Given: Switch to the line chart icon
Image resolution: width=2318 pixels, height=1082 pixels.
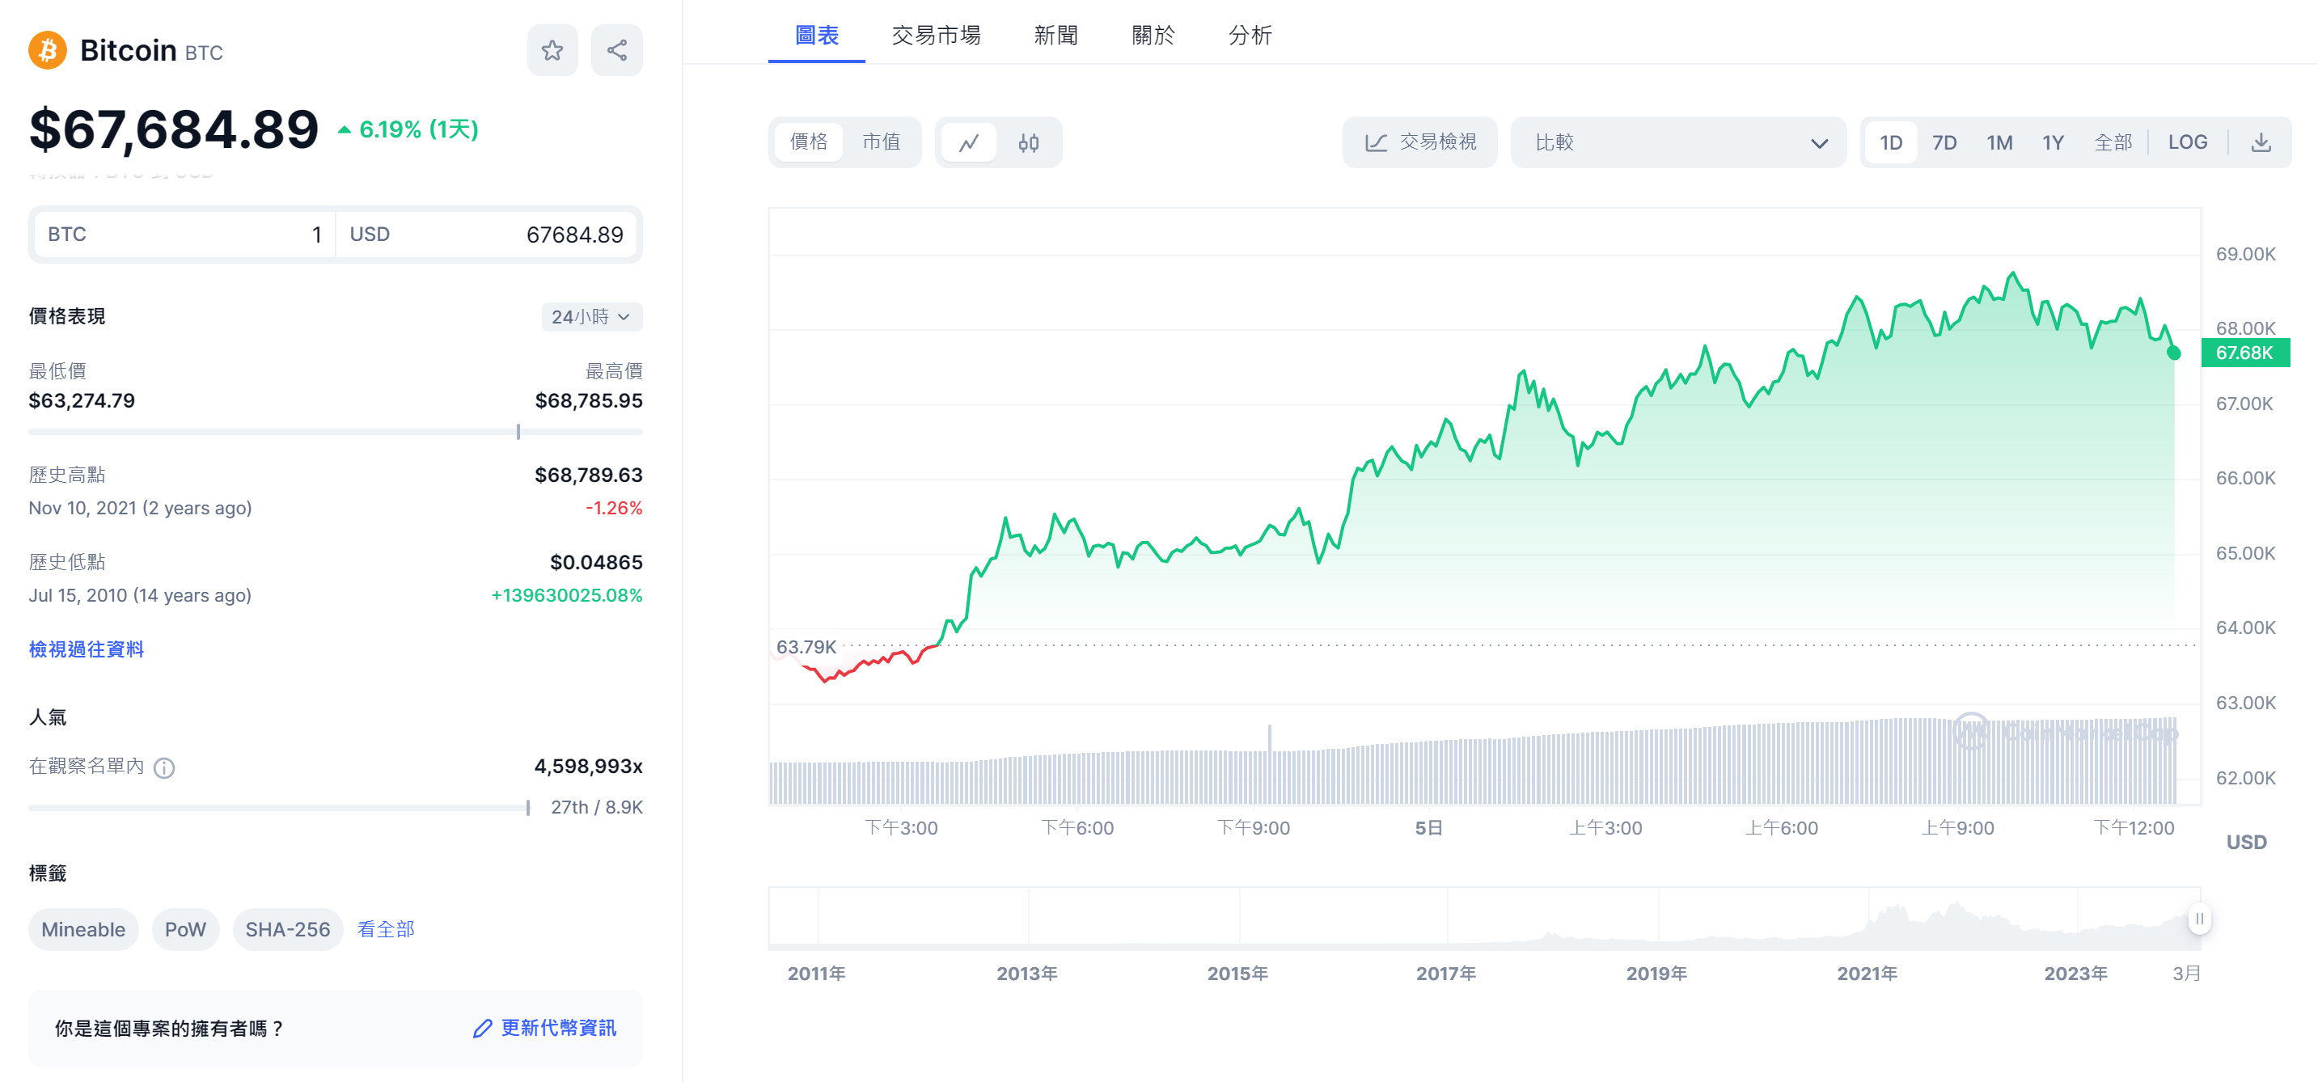Looking at the screenshot, I should tap(968, 143).
